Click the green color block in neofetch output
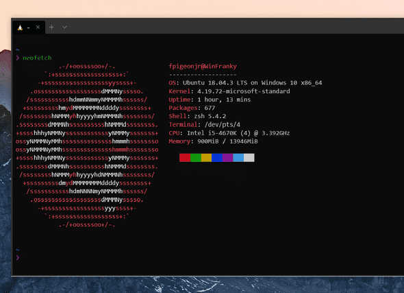This screenshot has width=404, height=293. click(196, 157)
